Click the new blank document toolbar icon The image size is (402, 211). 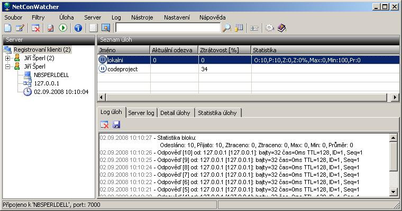point(8,28)
